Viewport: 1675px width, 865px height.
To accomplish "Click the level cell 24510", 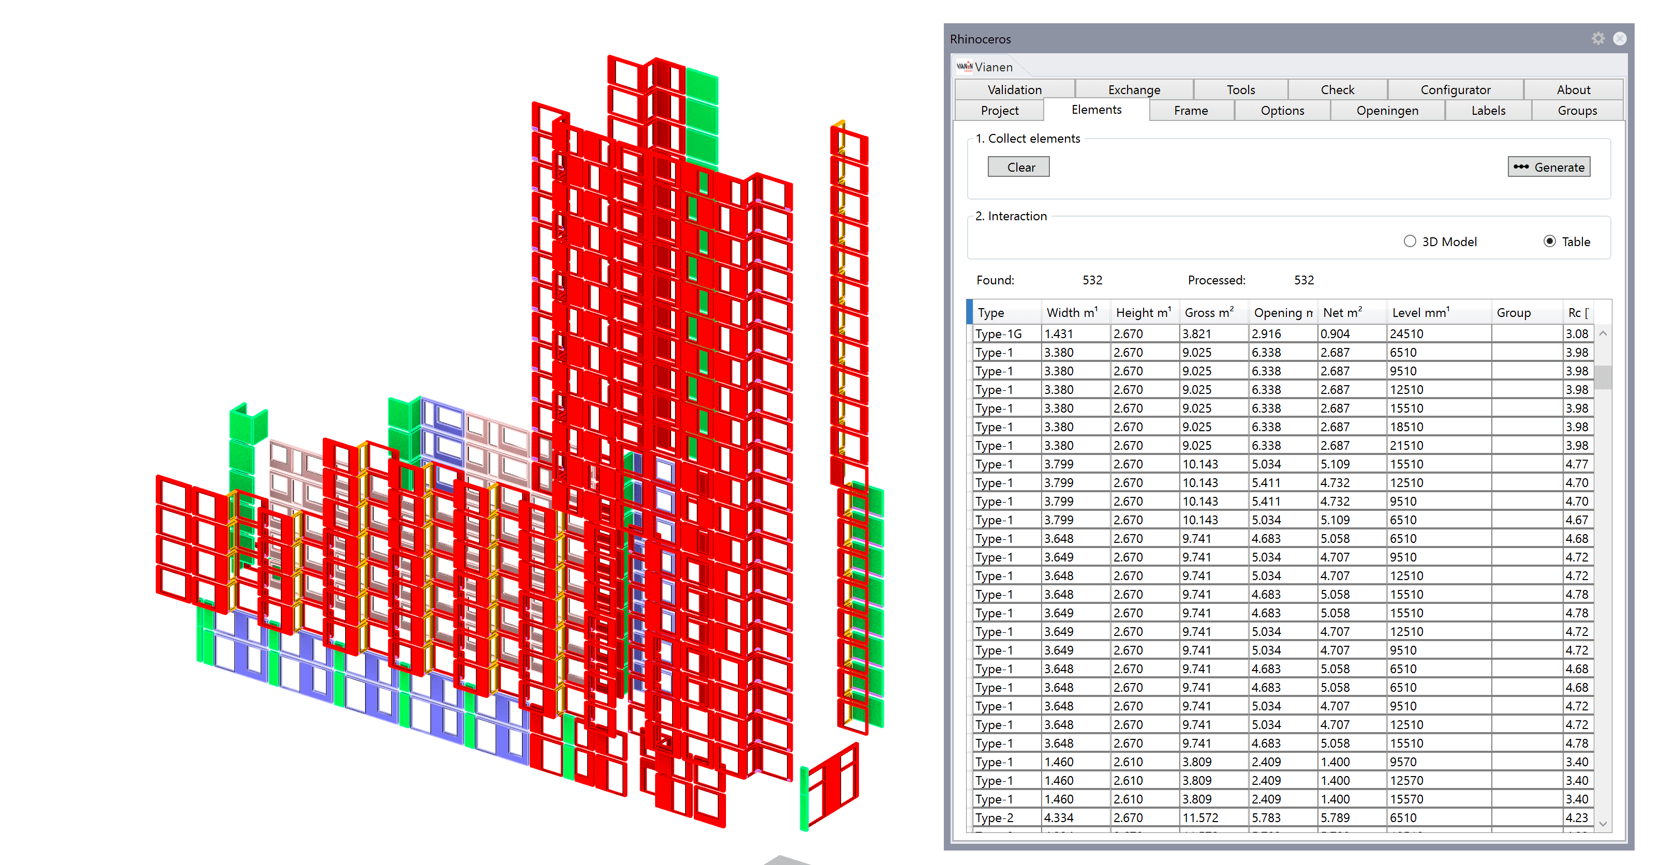I will click(x=1439, y=333).
